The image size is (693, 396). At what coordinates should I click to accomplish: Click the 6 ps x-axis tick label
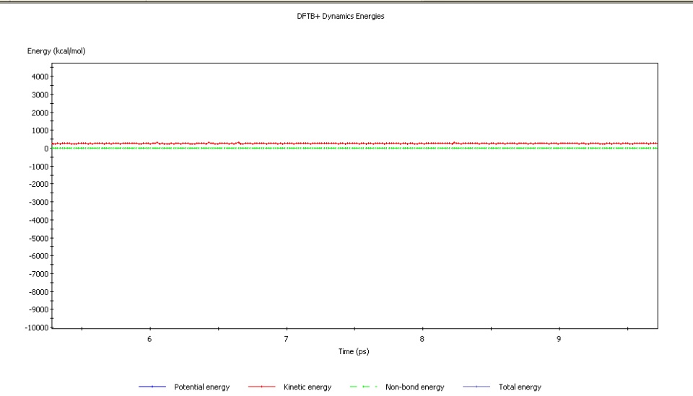[150, 339]
